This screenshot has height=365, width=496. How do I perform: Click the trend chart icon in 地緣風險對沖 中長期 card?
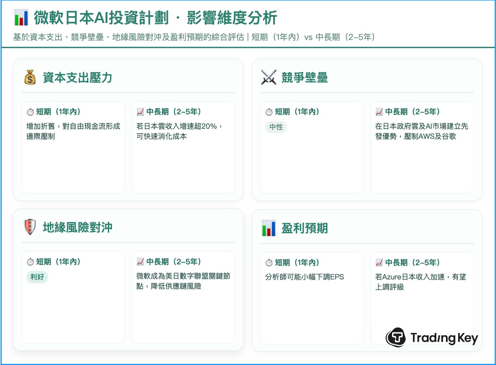tap(140, 262)
